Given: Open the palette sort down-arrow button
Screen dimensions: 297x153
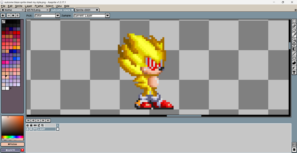Looking at the screenshot, I should [x=9, y=15].
